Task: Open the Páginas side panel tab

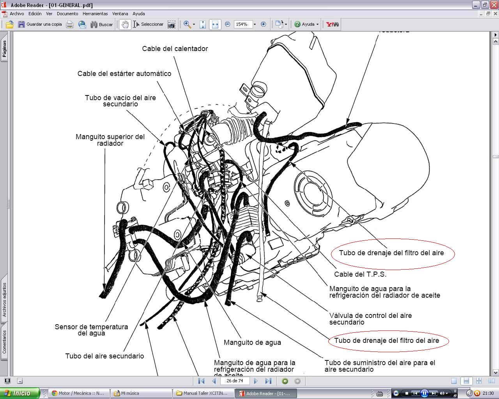Action: pos(4,49)
